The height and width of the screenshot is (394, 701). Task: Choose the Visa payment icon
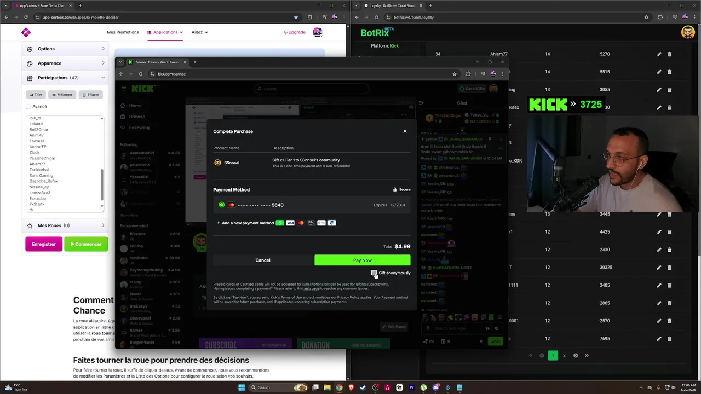290,223
